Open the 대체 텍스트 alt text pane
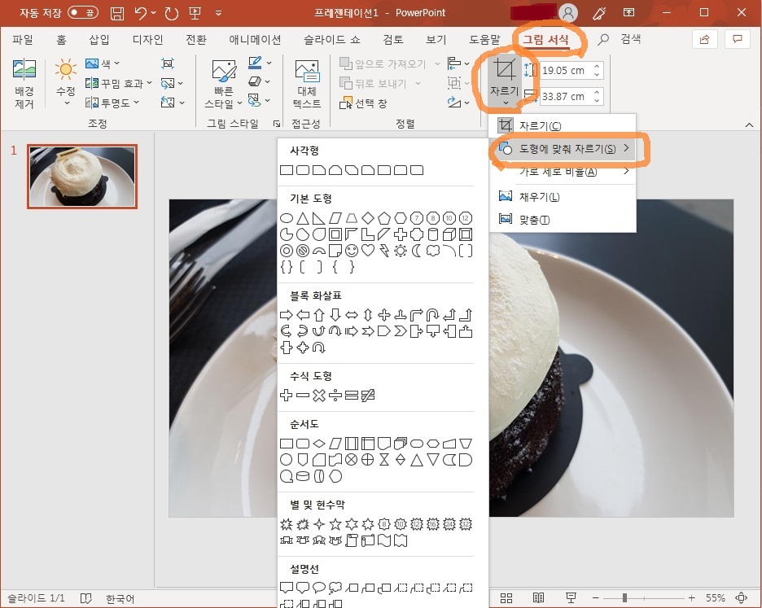The height and width of the screenshot is (608, 762). (x=307, y=84)
